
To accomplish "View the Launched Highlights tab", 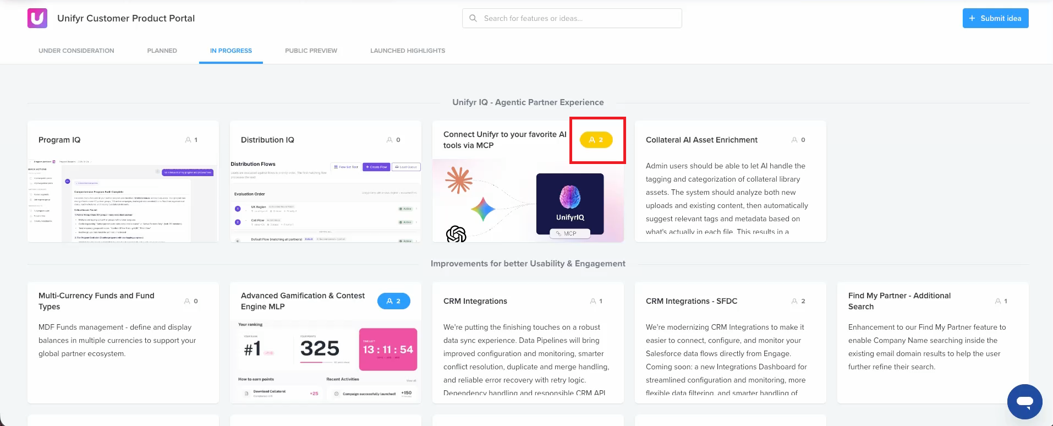I will tap(408, 51).
